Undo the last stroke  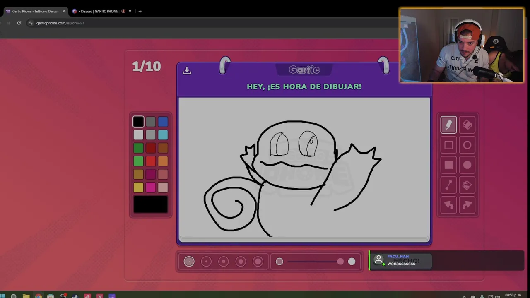pos(448,205)
